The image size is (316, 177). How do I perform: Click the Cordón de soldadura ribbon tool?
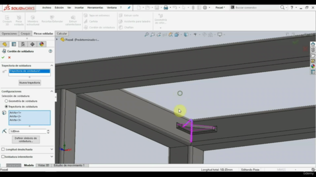99,28
